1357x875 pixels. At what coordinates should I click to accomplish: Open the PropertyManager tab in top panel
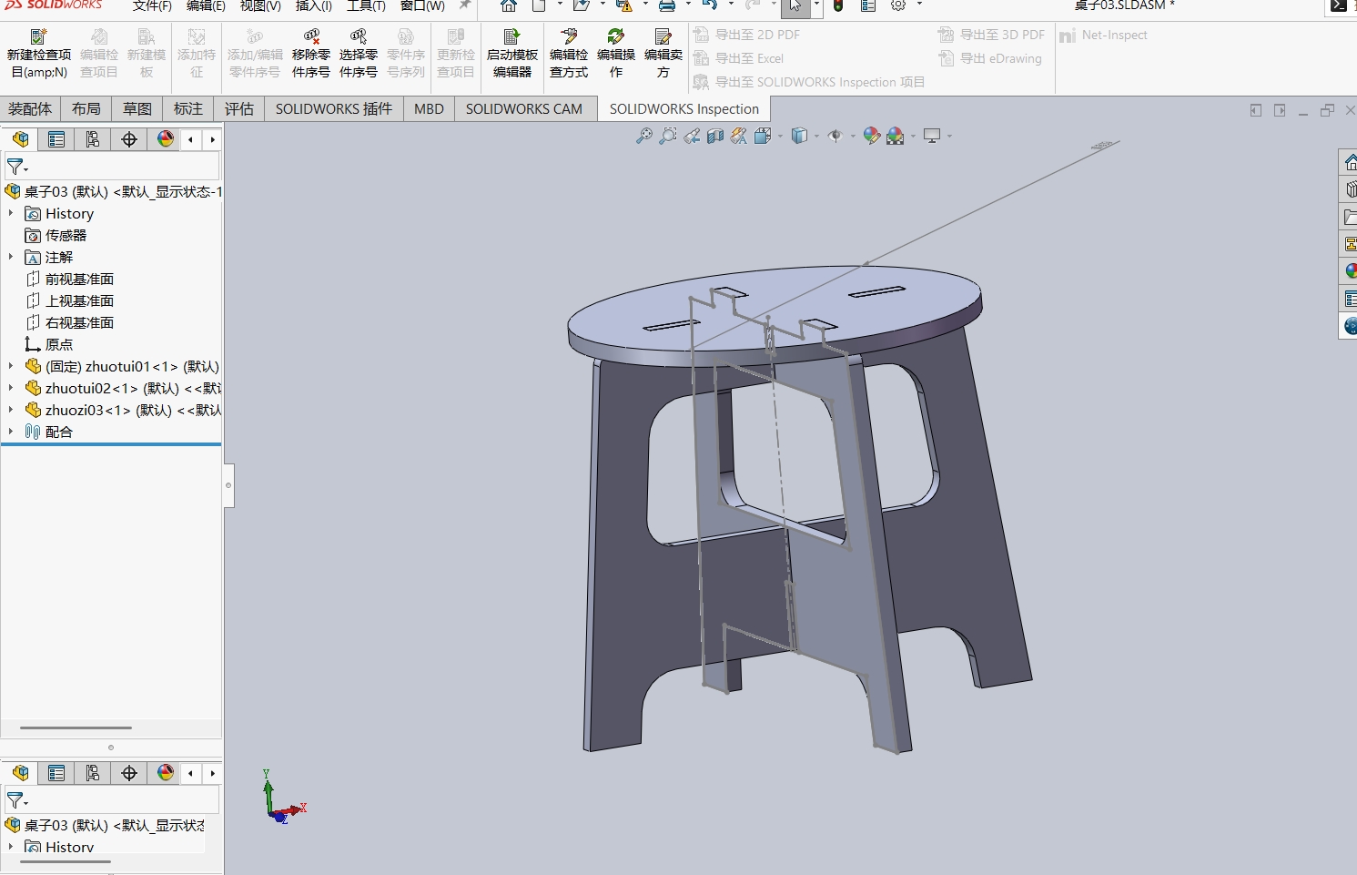(56, 139)
